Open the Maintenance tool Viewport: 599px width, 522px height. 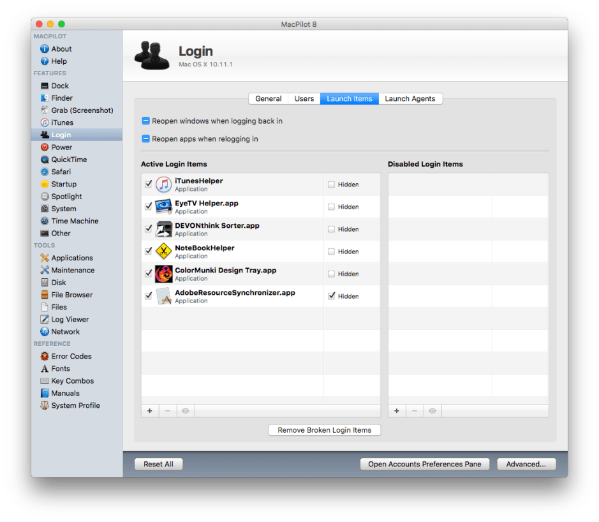pyautogui.click(x=72, y=270)
